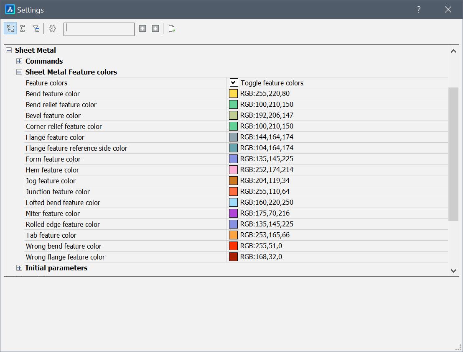Click the Miter feature color purple swatch
This screenshot has height=352, width=463.
[233, 213]
